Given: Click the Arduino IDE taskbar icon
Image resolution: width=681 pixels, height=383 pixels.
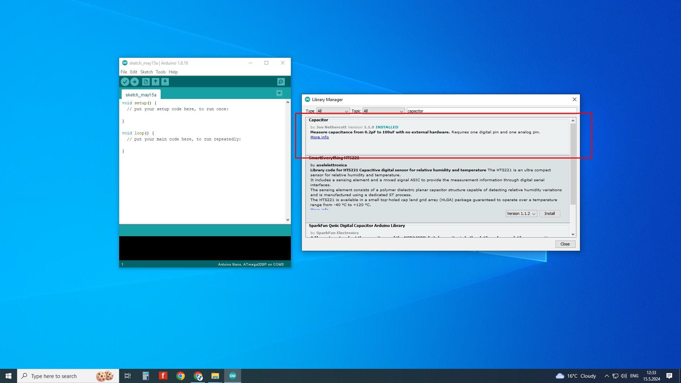Looking at the screenshot, I should (232, 376).
